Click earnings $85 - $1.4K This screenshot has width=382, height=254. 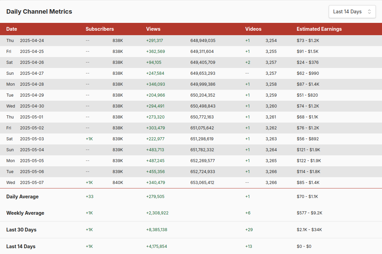click(308, 183)
